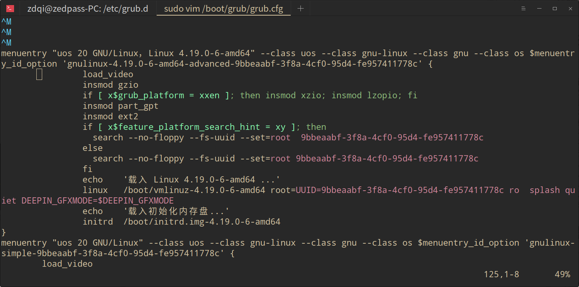This screenshot has height=287, width=579.
Task: Click the maximize window icon
Action: [x=555, y=8]
